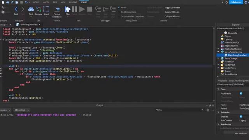Viewport: 249px width, 140px height.
Task: Click the Step Over debugger icon
Action: pos(105,9)
